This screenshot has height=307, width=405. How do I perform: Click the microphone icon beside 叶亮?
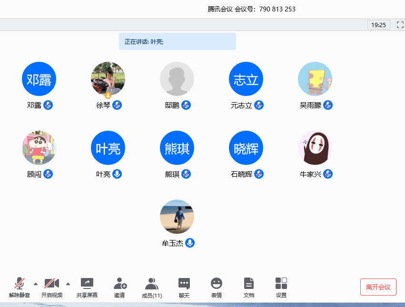pos(117,174)
